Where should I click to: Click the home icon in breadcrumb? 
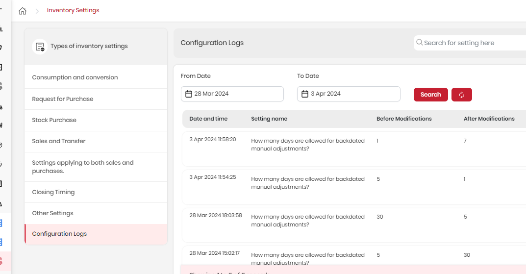pos(23,11)
